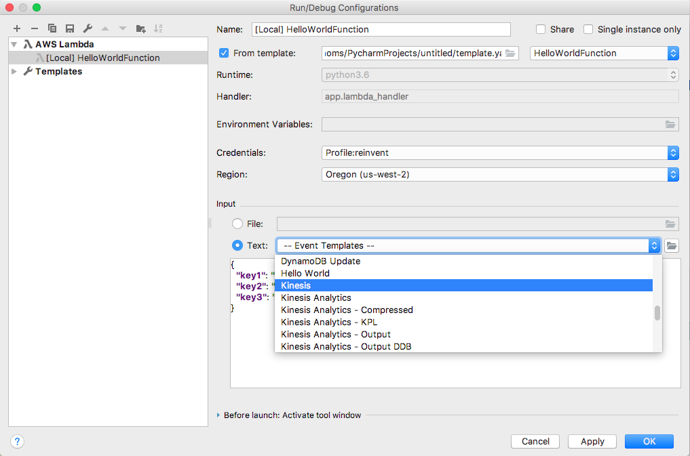The height and width of the screenshot is (456, 690).
Task: Edit the configuration Name field
Action: pyautogui.click(x=381, y=29)
